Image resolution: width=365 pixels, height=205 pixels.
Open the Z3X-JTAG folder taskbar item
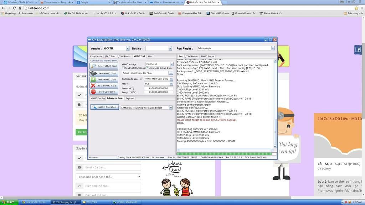click(96, 202)
